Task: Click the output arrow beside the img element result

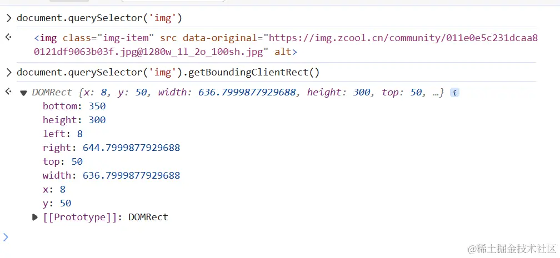Action: (8, 37)
